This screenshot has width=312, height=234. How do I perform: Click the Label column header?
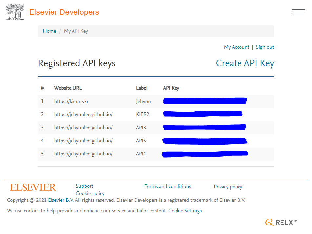(142, 88)
